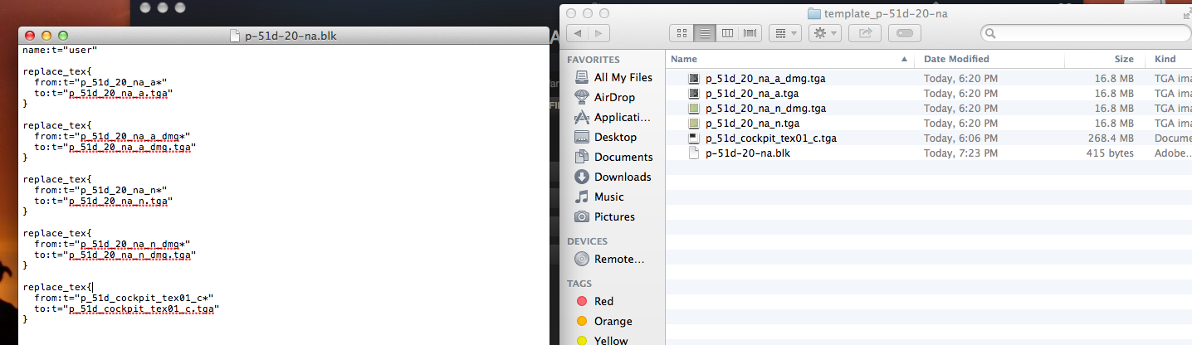Click the Today, 6:06 PM date cell
1192x345 pixels.
(x=961, y=138)
